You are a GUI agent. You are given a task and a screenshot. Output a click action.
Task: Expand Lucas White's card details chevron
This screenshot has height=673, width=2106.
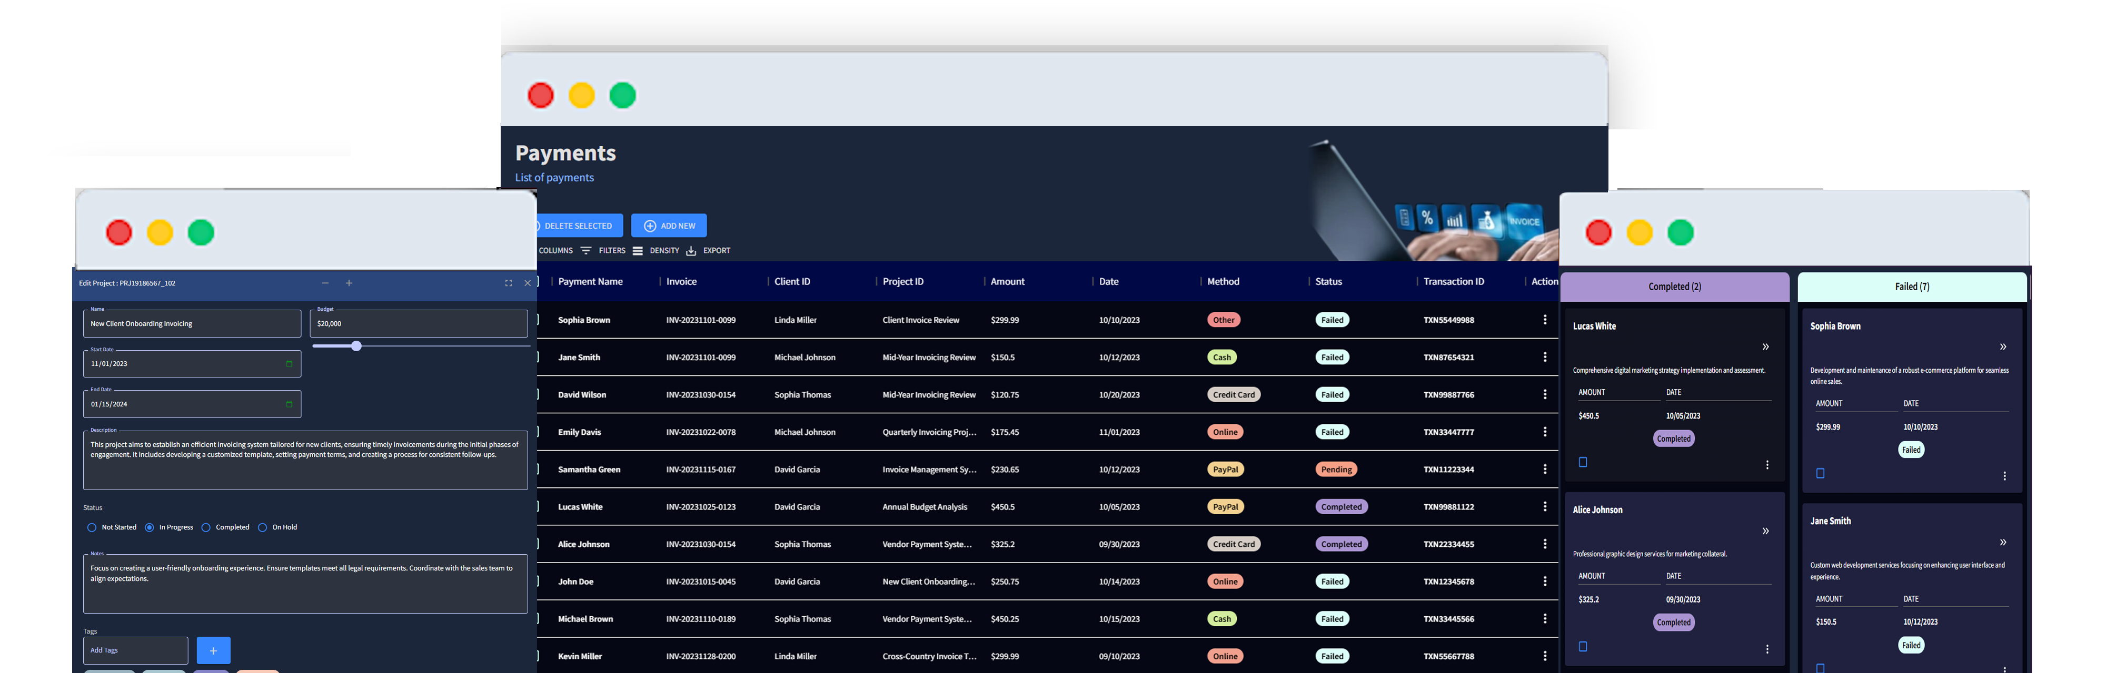coord(1766,346)
